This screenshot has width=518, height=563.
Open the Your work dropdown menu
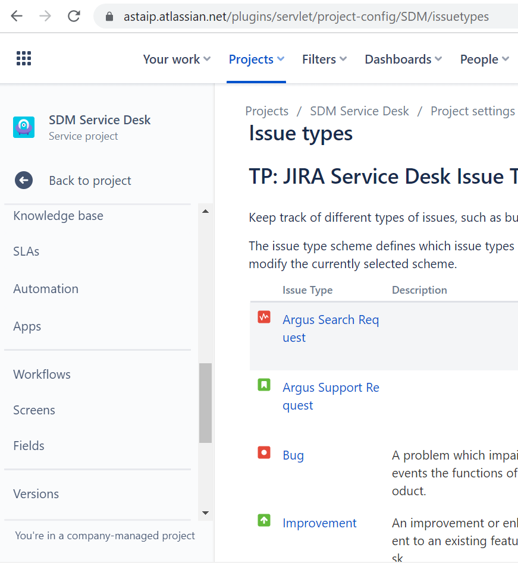[x=177, y=59]
